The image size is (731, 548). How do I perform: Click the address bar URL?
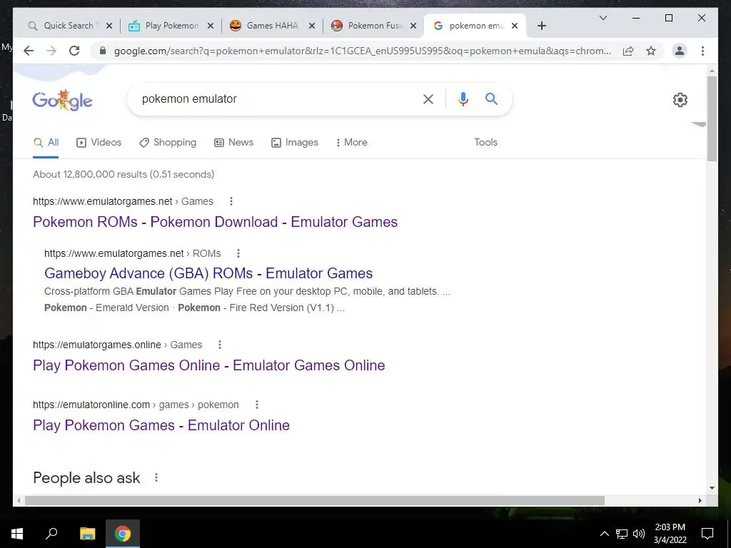[362, 51]
